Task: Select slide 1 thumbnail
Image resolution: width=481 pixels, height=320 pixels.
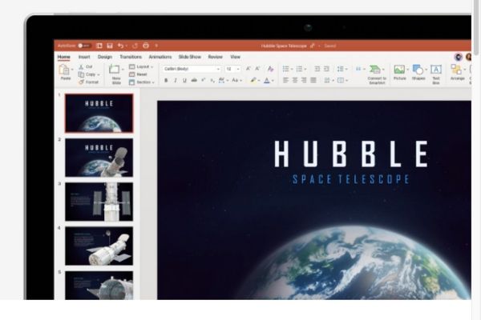Action: pos(99,114)
